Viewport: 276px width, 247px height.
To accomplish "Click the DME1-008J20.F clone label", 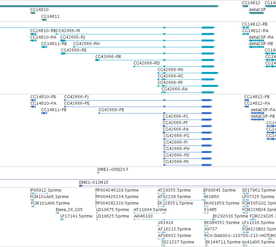I will coord(113,170).
